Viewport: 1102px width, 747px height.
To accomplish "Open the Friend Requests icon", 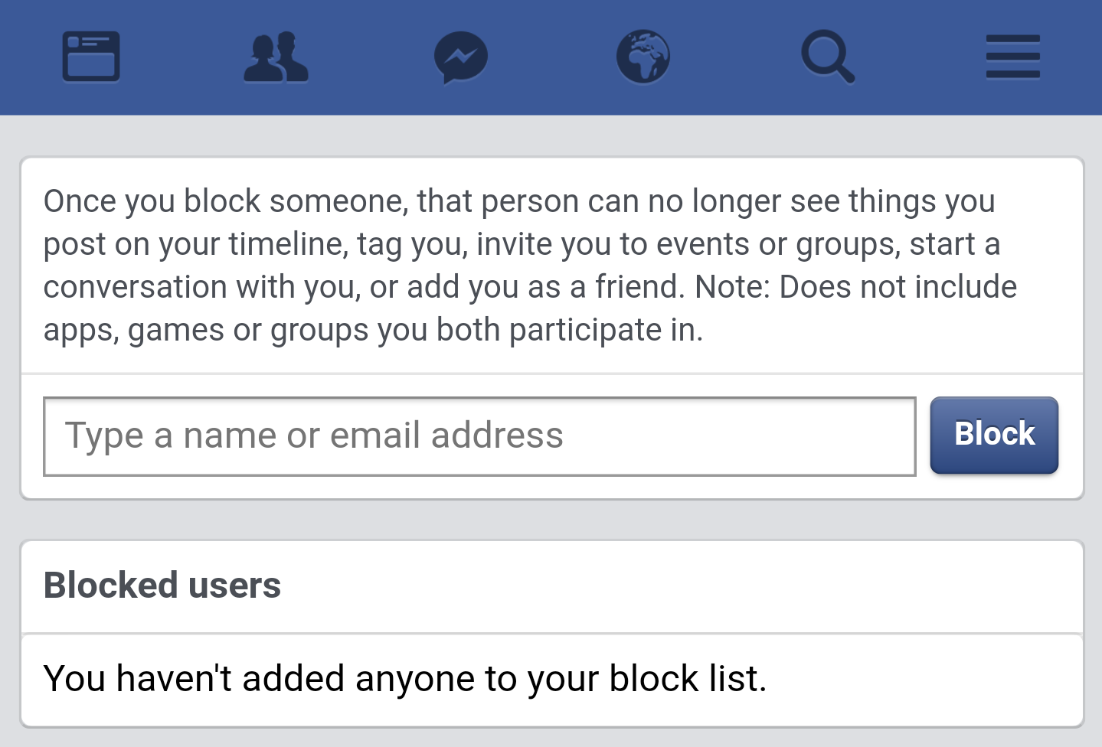I will (276, 57).
